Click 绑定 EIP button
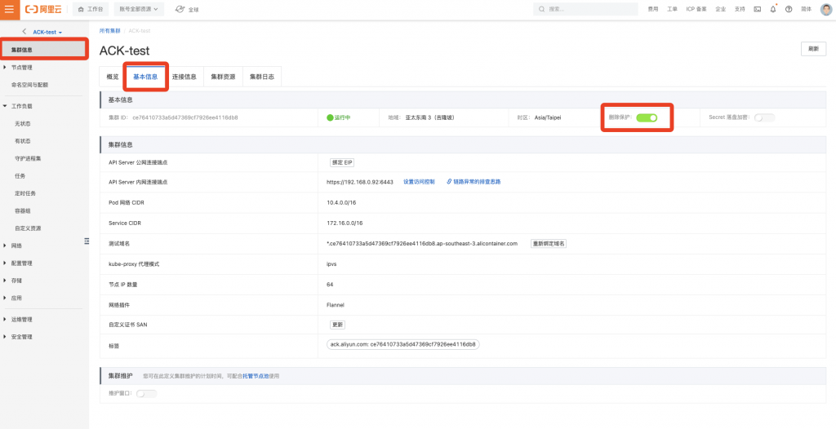This screenshot has height=429, width=836. pos(342,162)
